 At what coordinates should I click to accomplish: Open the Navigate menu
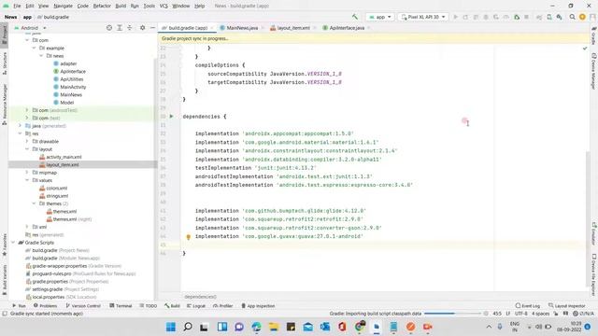[x=63, y=6]
